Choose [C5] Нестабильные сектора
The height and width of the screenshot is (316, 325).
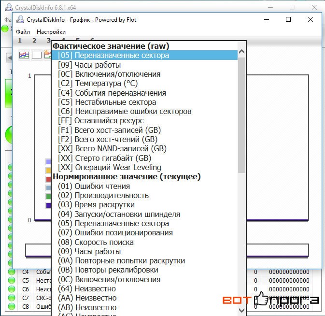144,102
